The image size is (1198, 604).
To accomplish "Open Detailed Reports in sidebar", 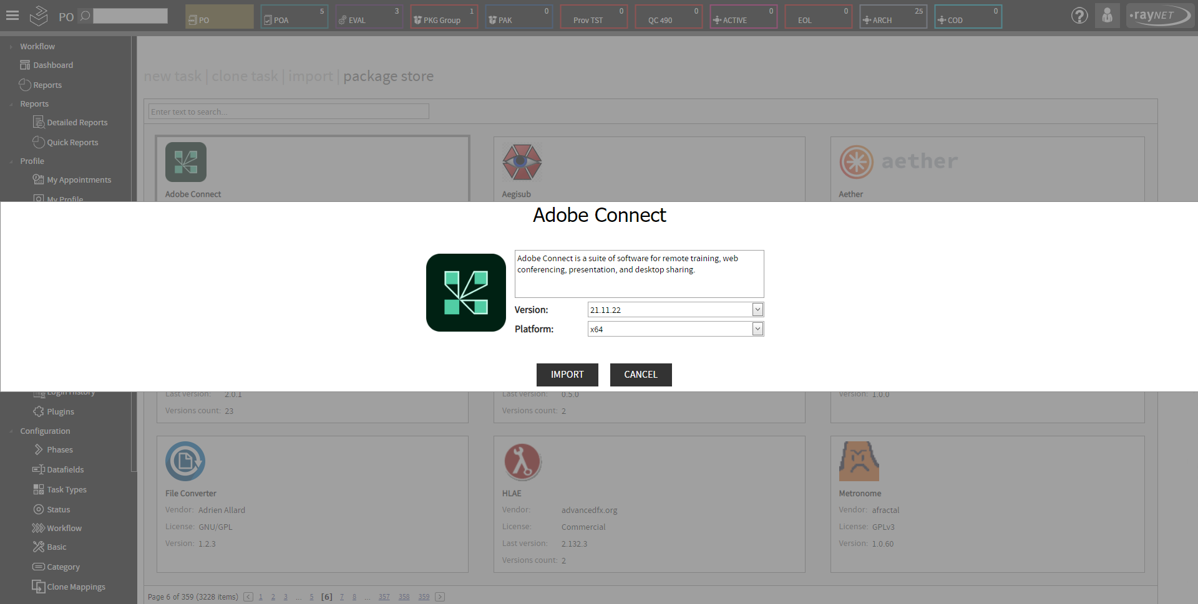I will pyautogui.click(x=77, y=123).
